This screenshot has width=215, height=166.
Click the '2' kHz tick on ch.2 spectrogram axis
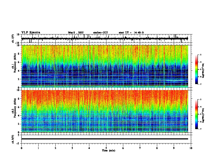point(19,124)
